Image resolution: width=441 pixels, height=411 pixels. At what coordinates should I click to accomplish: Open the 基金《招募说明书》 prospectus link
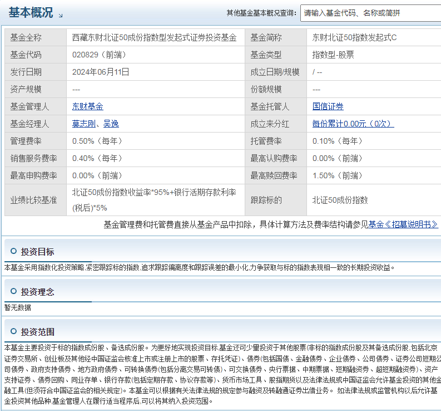coord(403,224)
